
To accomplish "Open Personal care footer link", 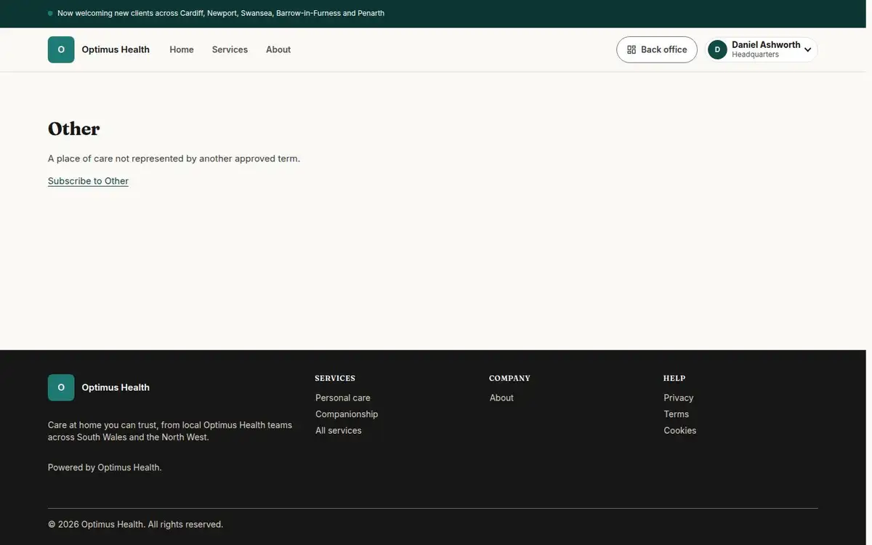I will 343,397.
